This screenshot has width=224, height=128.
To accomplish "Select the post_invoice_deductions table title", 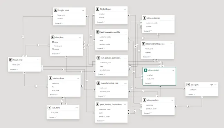I will 111,104.
